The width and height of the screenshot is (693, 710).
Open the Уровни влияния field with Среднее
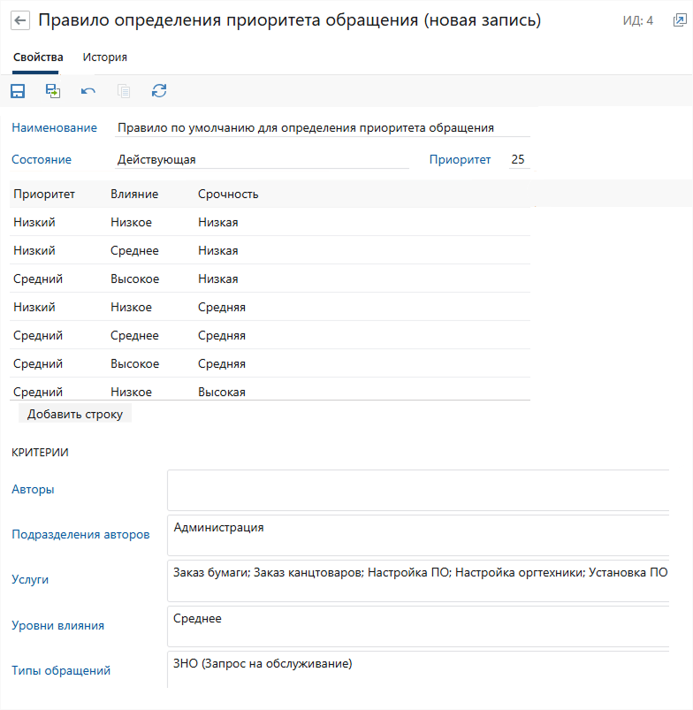click(x=417, y=626)
